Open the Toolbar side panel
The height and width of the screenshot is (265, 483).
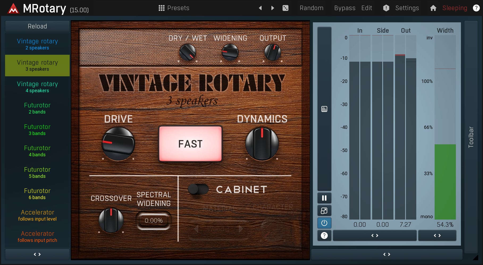[x=471, y=137]
